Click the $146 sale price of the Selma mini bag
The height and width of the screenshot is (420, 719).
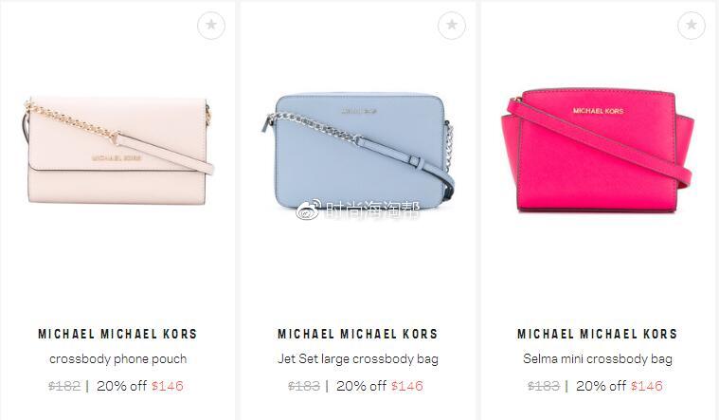(647, 386)
